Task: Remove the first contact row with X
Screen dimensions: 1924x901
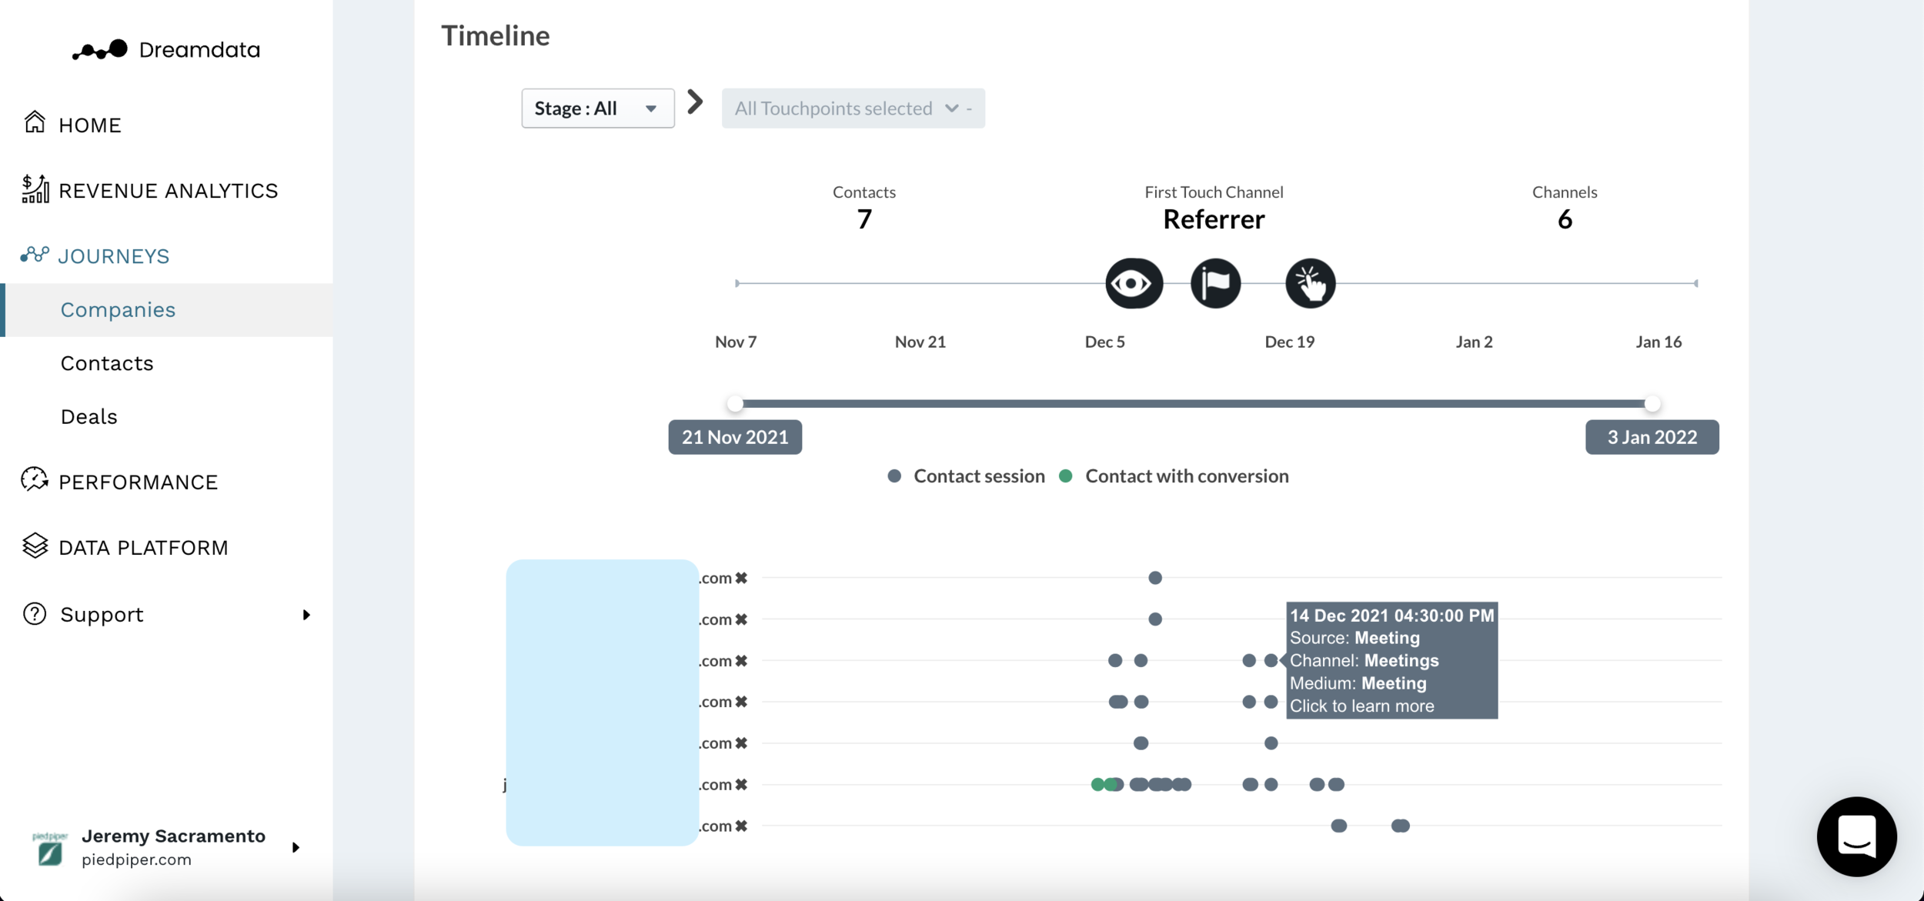Action: tap(741, 578)
